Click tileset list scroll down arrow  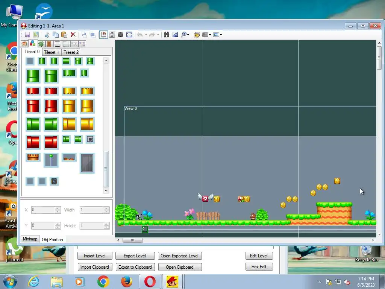[106, 190]
